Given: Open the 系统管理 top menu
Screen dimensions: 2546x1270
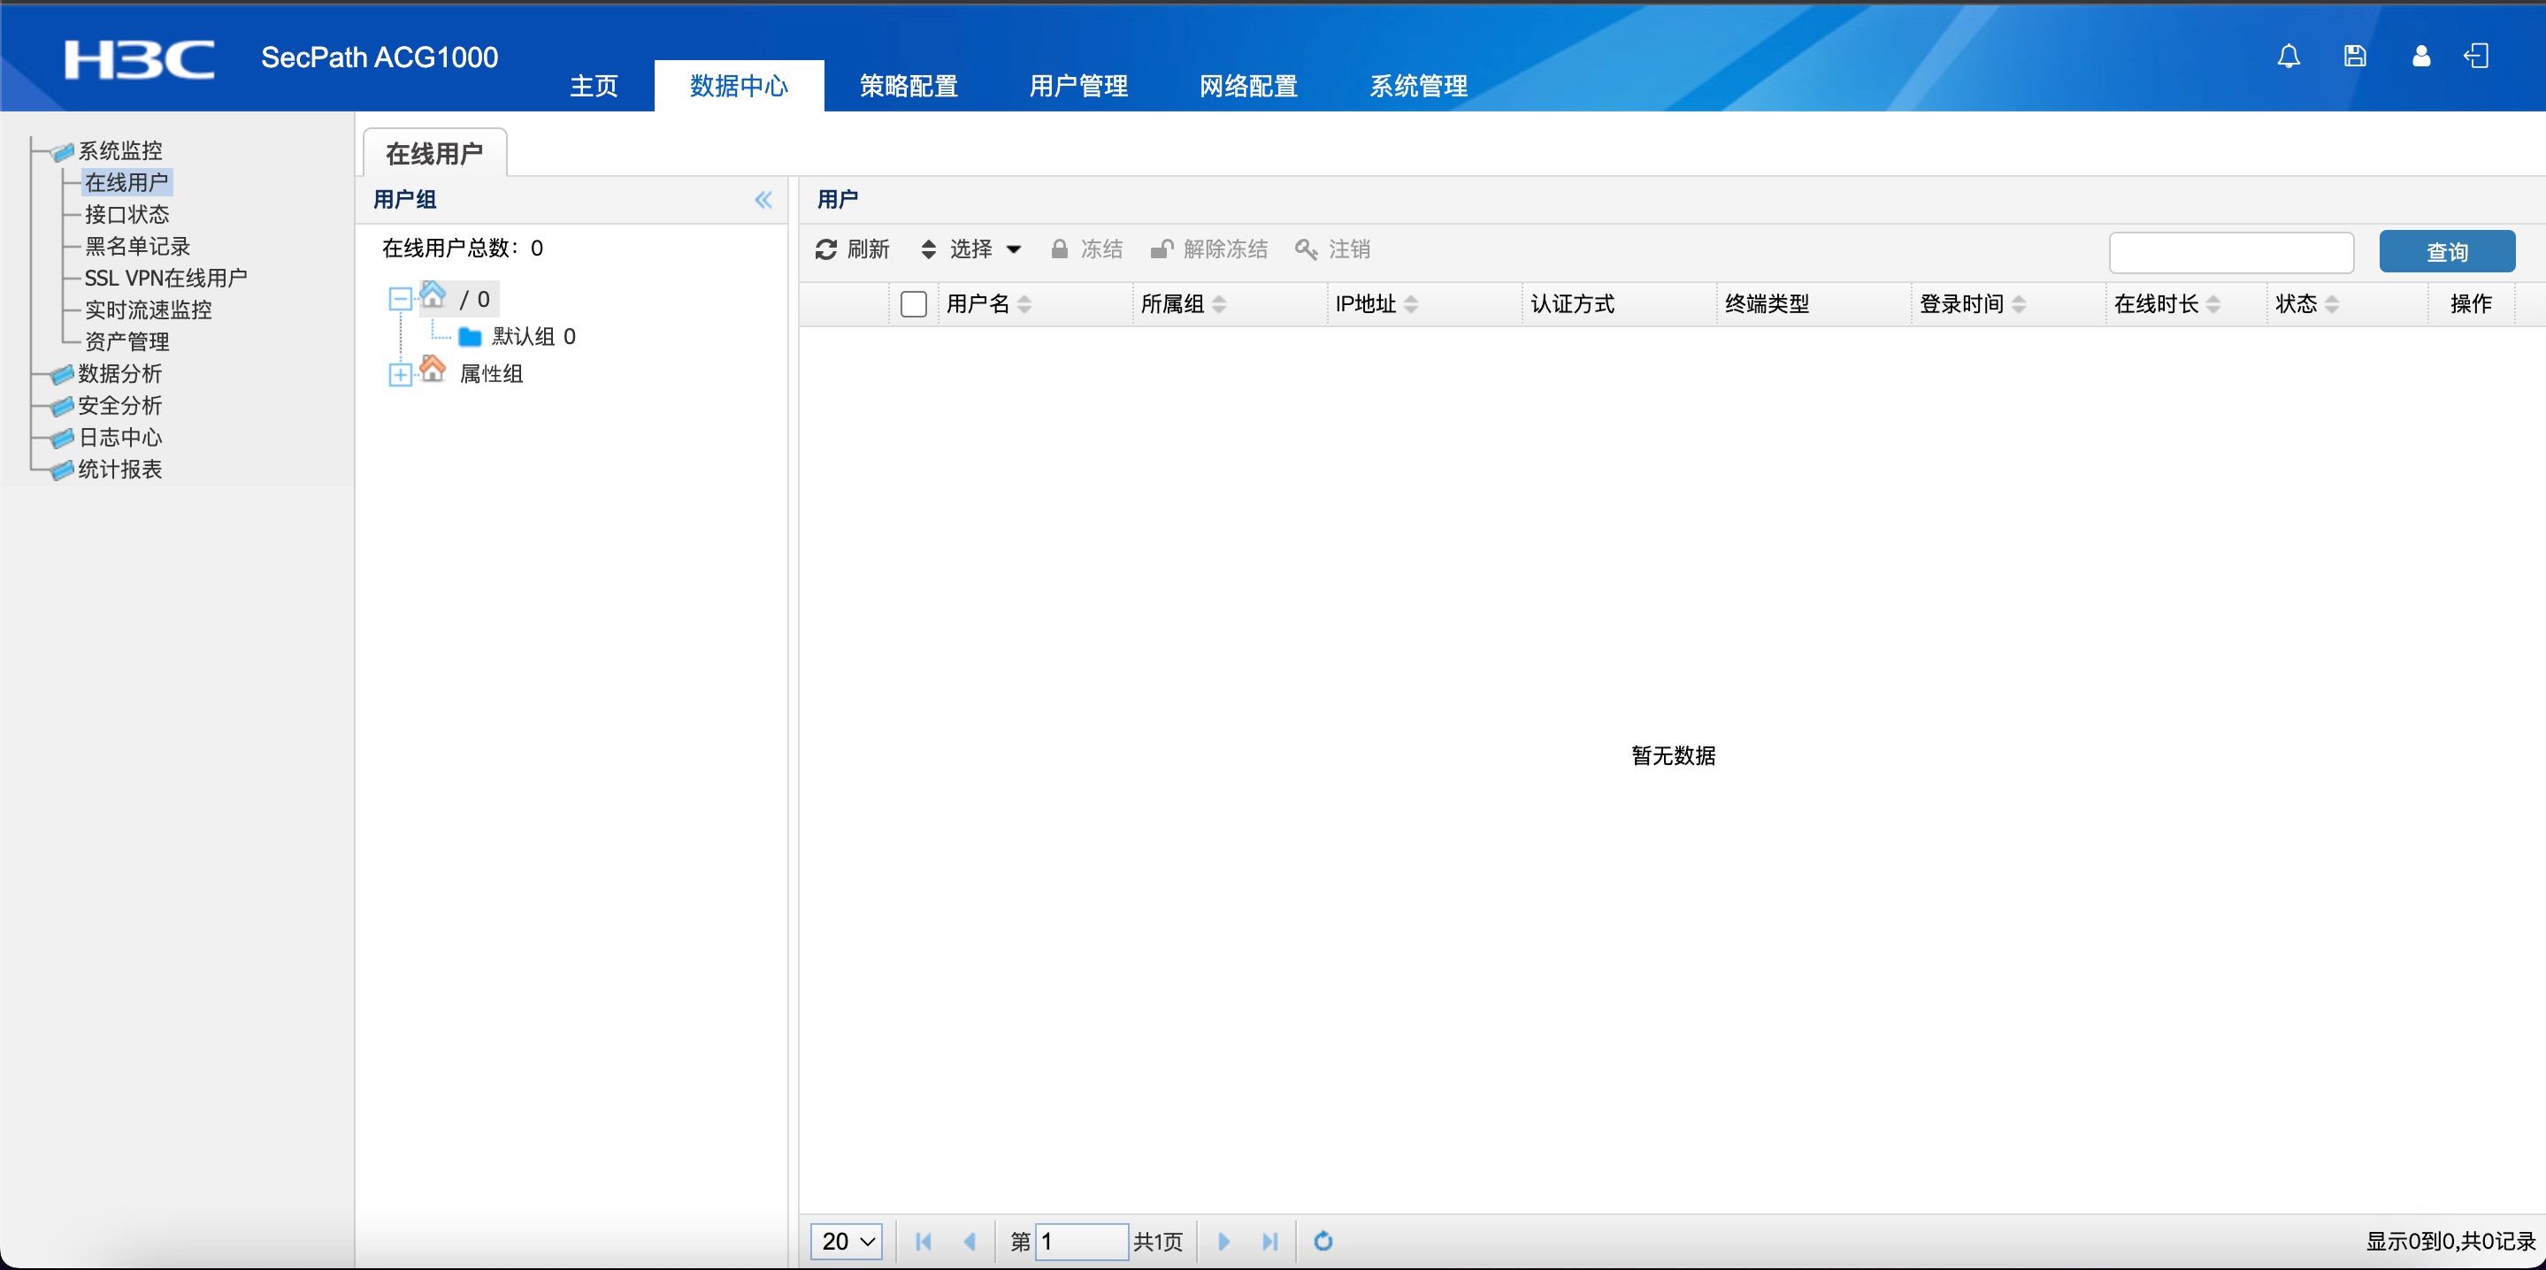Looking at the screenshot, I should click(x=1417, y=86).
